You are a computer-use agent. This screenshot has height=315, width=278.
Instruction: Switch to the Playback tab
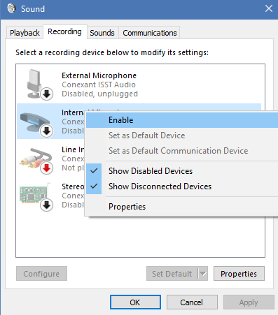[x=25, y=33]
